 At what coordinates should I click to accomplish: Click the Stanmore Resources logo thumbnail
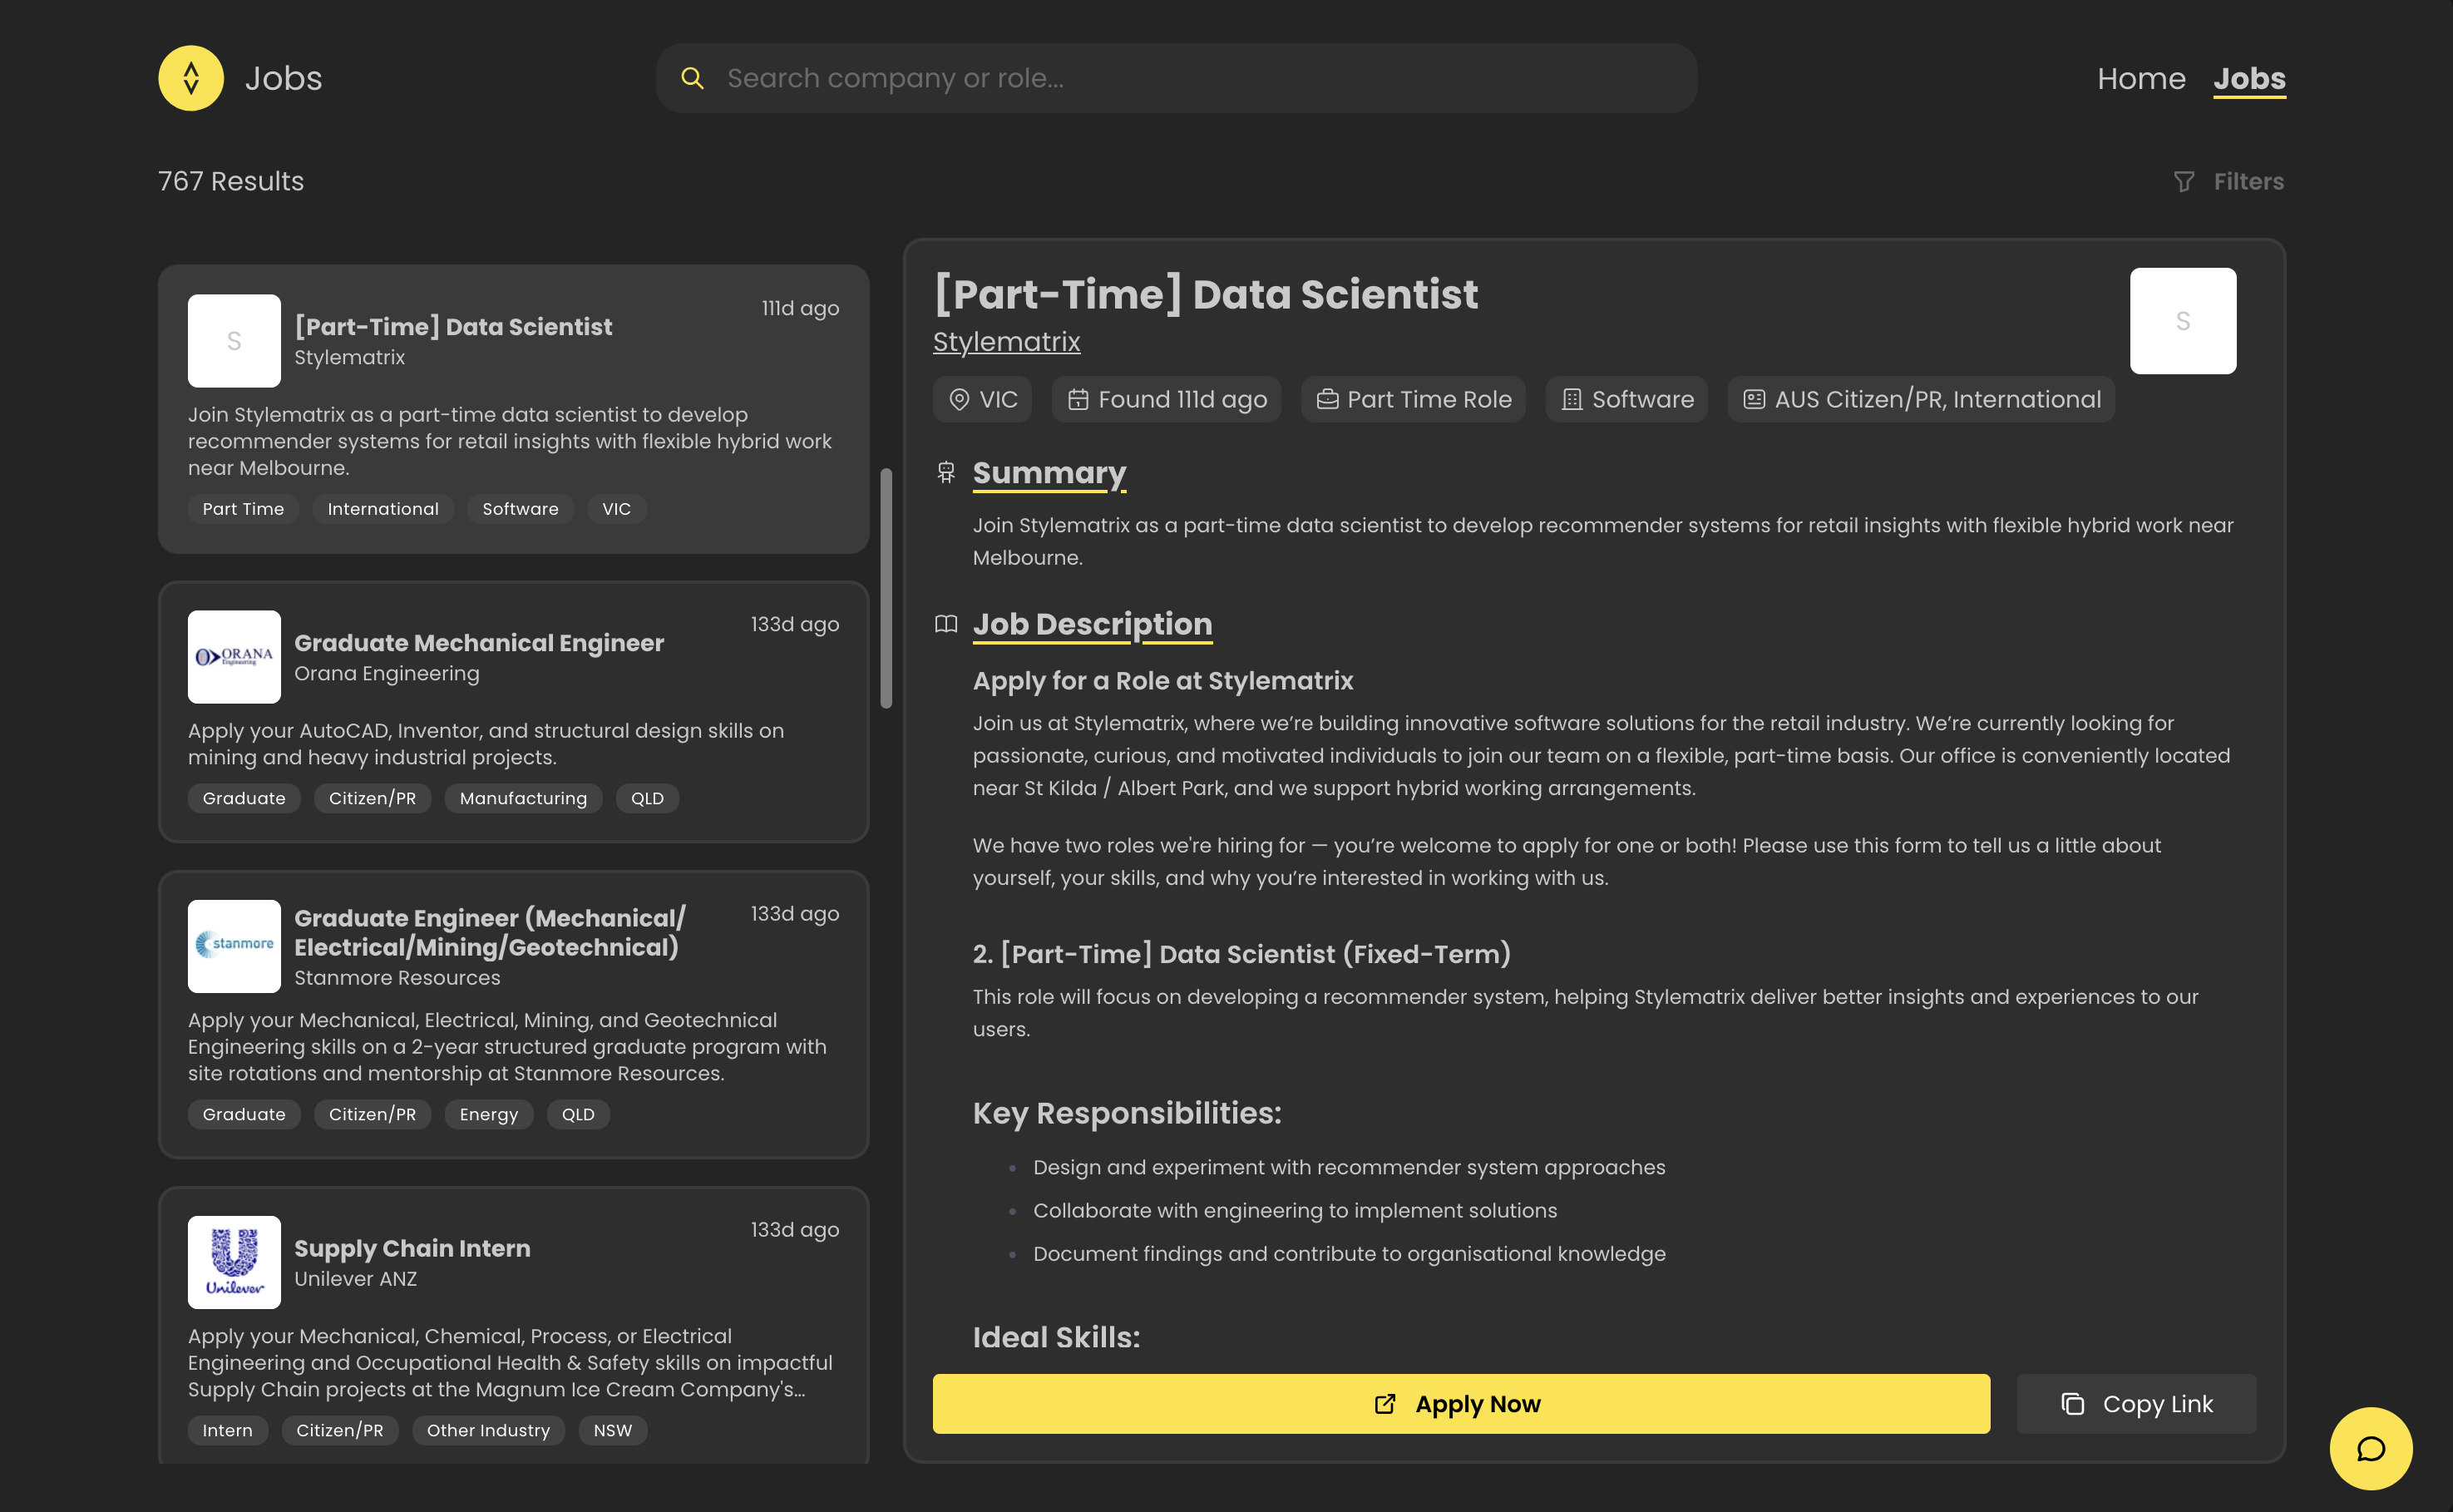[234, 946]
